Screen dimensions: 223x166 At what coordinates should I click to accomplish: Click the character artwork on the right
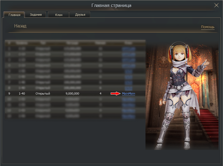[182, 95]
